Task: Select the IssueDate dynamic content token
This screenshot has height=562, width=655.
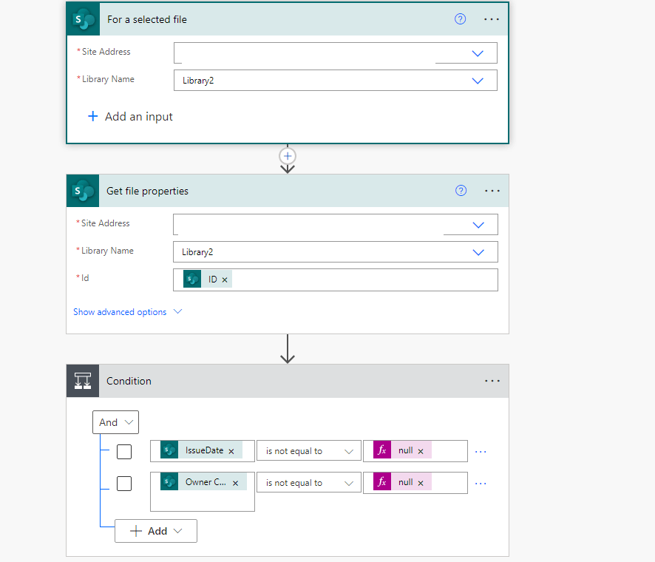Action: 201,450
